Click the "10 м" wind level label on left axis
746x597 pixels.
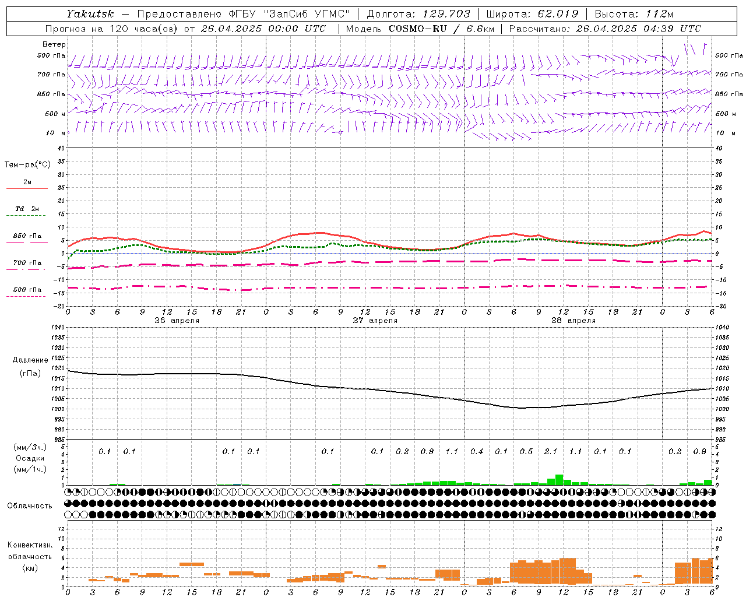[55, 133]
